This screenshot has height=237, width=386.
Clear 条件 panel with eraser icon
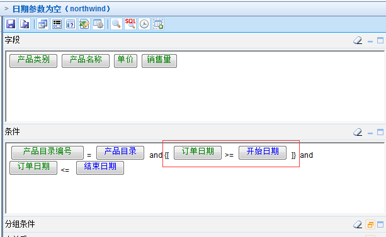tap(358, 132)
